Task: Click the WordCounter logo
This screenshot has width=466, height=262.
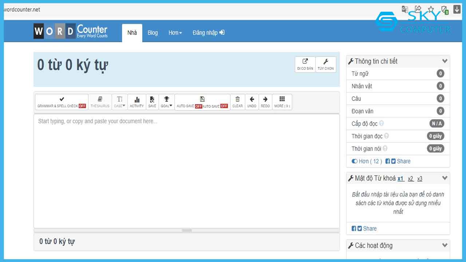Action: coord(71,32)
